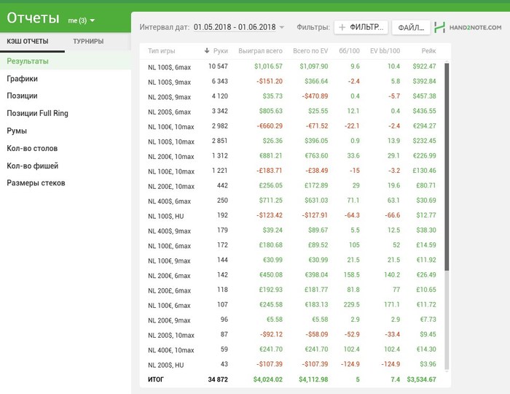Screen dimensions: 510x394
Task: Click the 10 547 hands cell
Action: click(218, 66)
